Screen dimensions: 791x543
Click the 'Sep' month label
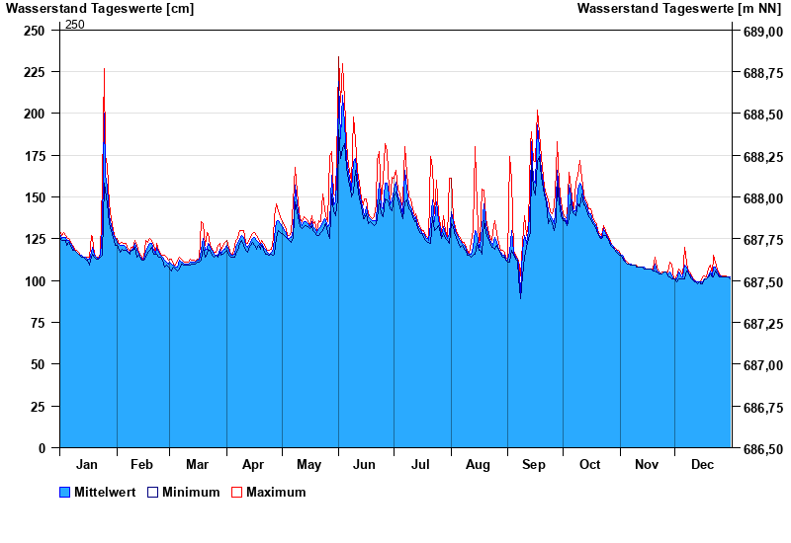tap(534, 464)
